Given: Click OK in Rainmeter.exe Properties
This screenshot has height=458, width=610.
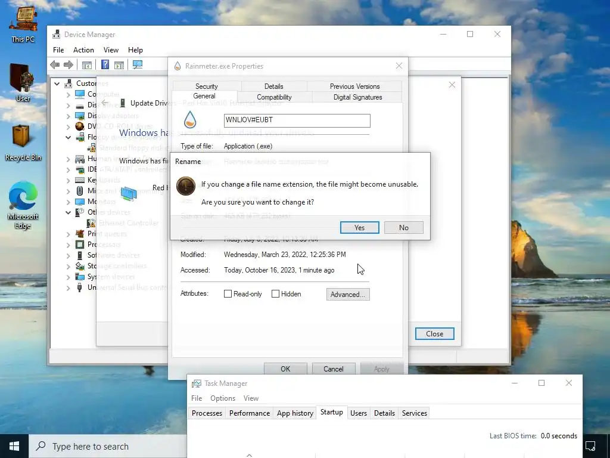Looking at the screenshot, I should point(285,369).
